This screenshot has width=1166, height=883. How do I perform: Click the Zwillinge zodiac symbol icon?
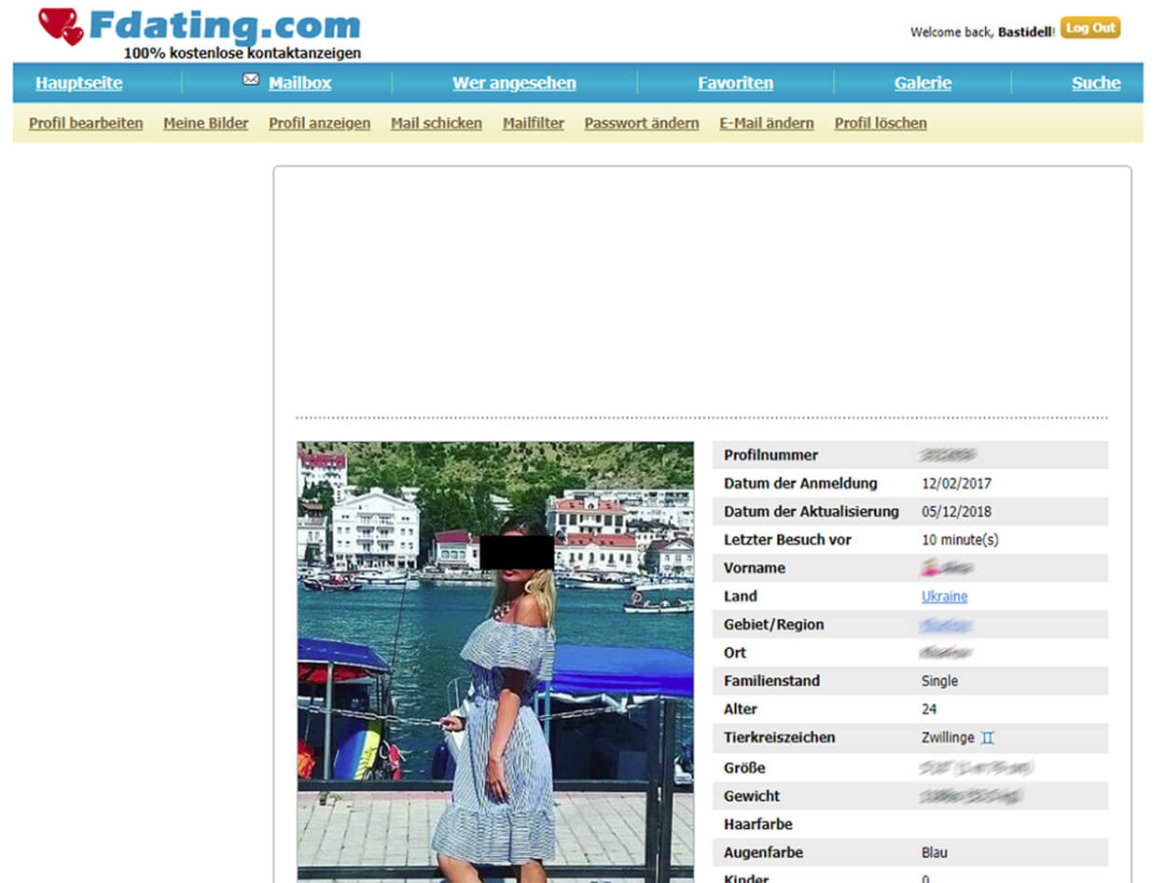pyautogui.click(x=988, y=738)
